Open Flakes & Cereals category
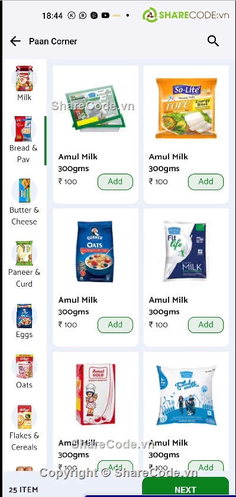 pyautogui.click(x=24, y=428)
